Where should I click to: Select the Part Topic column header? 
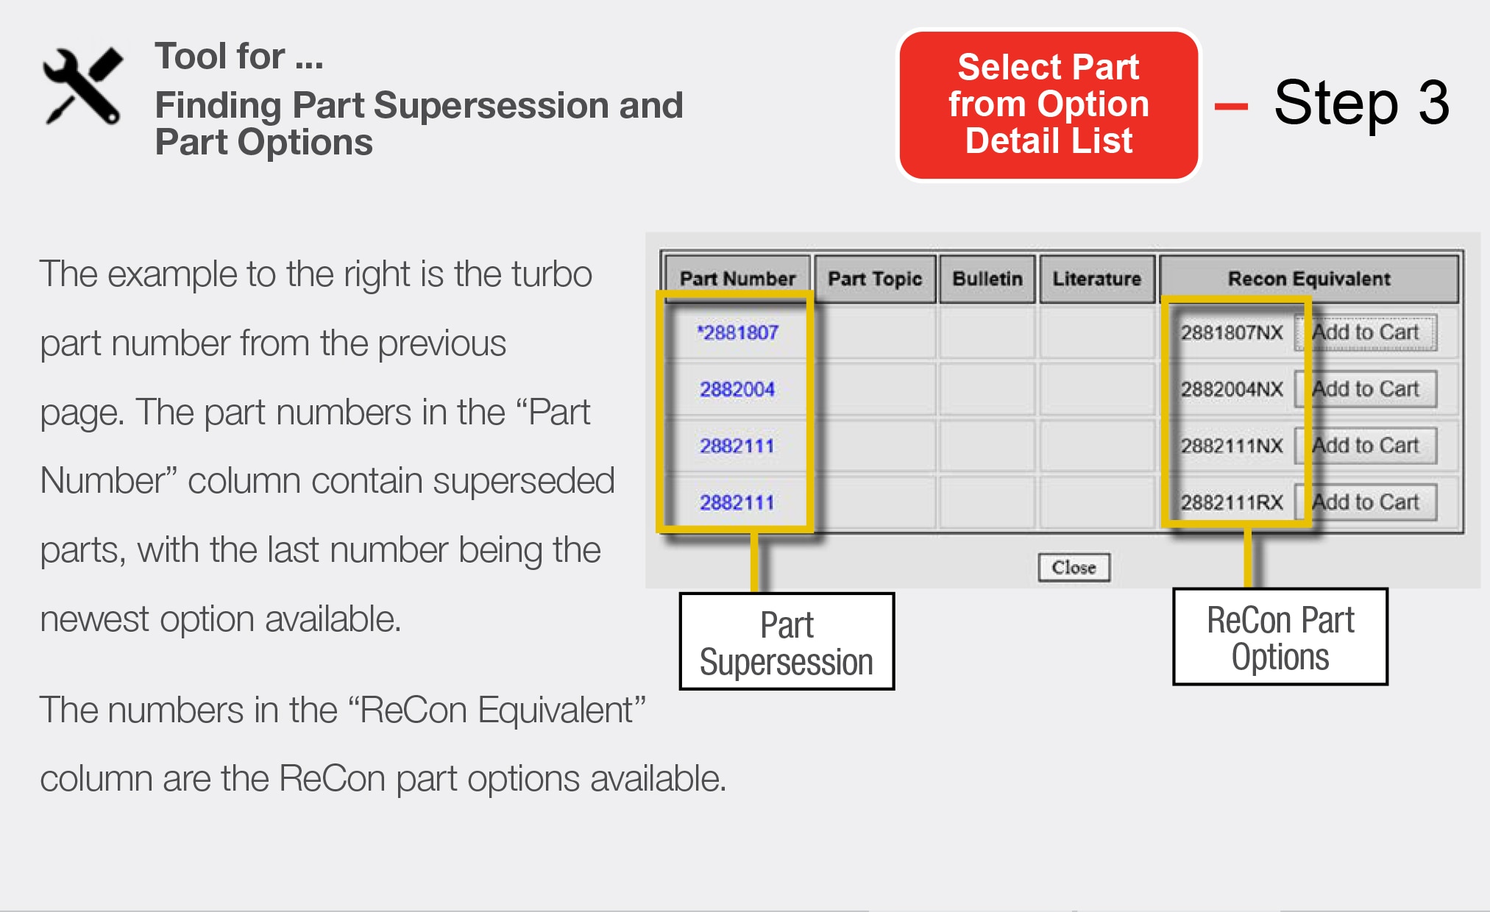875,279
